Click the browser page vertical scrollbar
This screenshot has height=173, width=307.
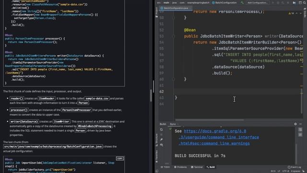point(151,95)
